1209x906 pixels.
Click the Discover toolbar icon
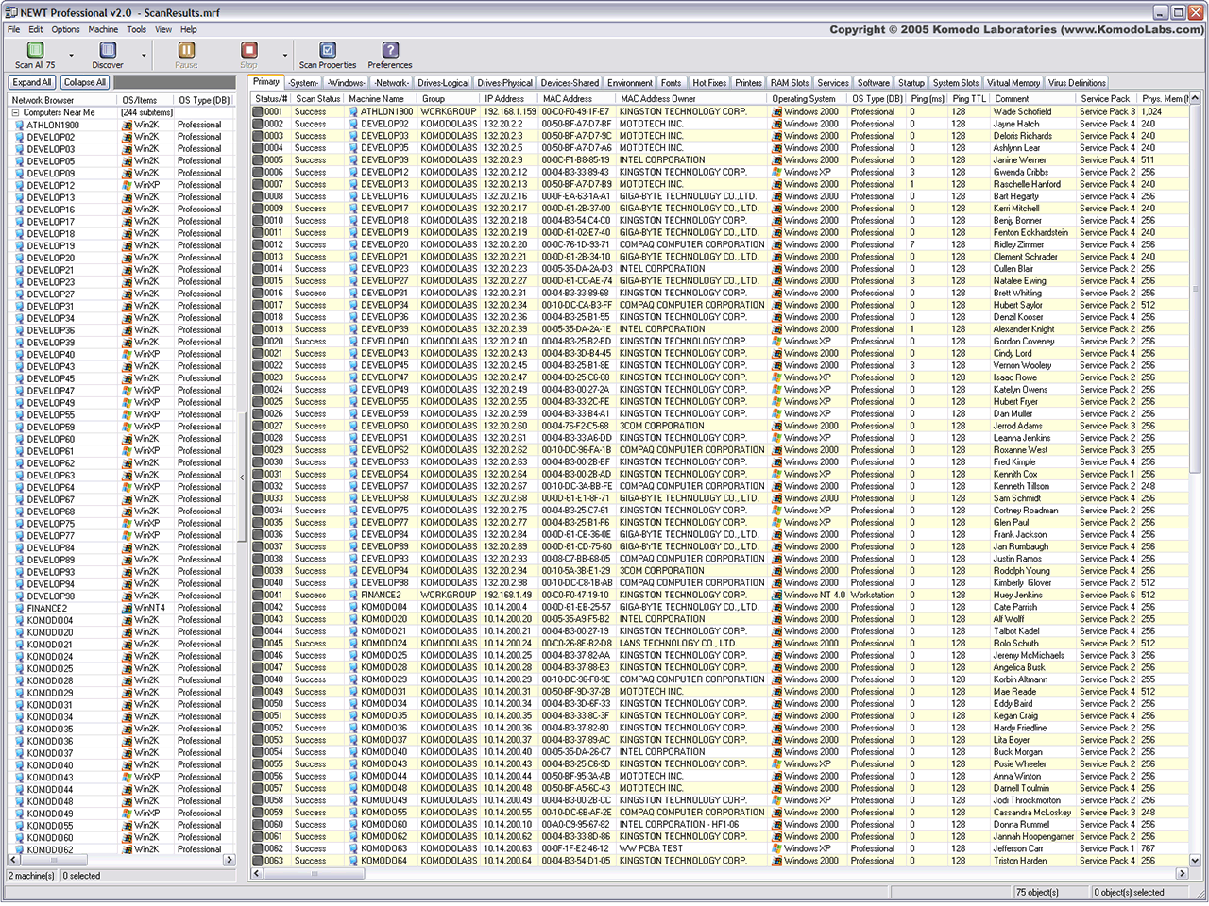[107, 49]
